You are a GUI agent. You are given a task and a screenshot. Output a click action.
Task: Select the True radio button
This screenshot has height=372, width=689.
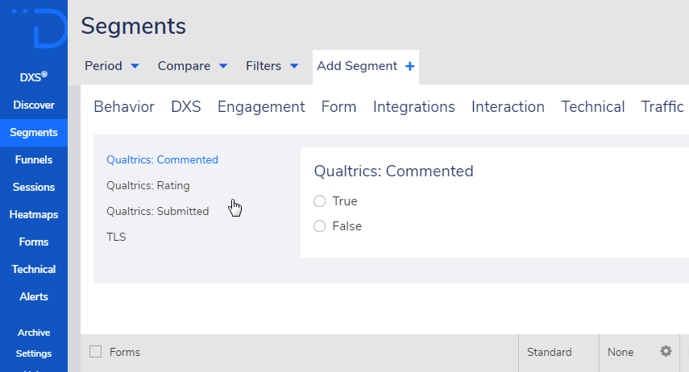point(319,201)
